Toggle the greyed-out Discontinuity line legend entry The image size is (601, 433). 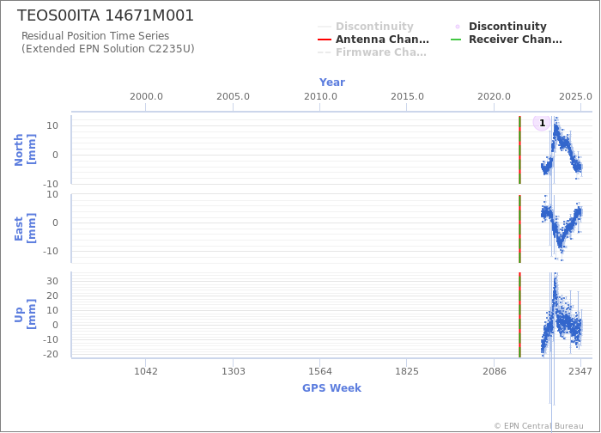coord(366,27)
